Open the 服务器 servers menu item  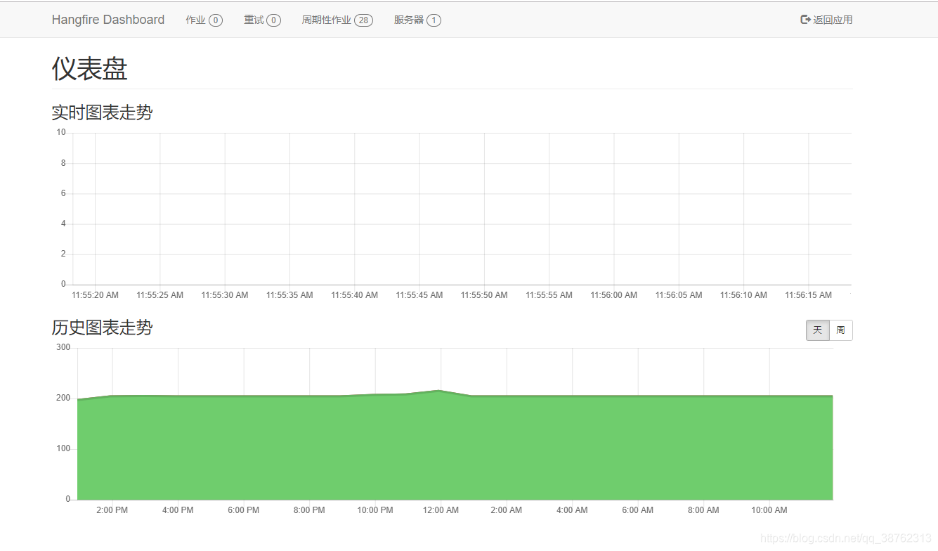(x=417, y=20)
